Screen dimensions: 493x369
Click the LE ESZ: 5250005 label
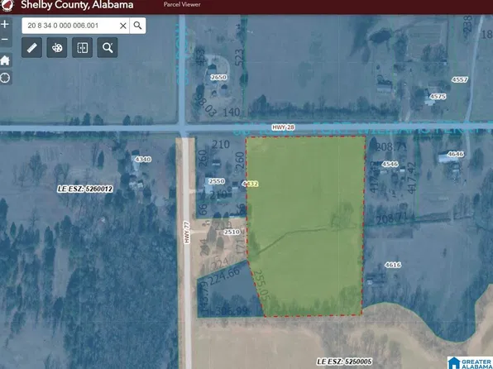pyautogui.click(x=345, y=362)
